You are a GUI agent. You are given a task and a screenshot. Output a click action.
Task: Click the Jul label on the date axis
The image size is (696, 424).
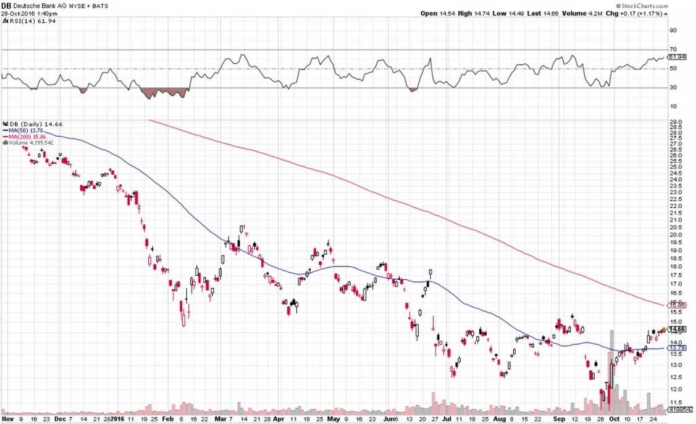pos(447,419)
